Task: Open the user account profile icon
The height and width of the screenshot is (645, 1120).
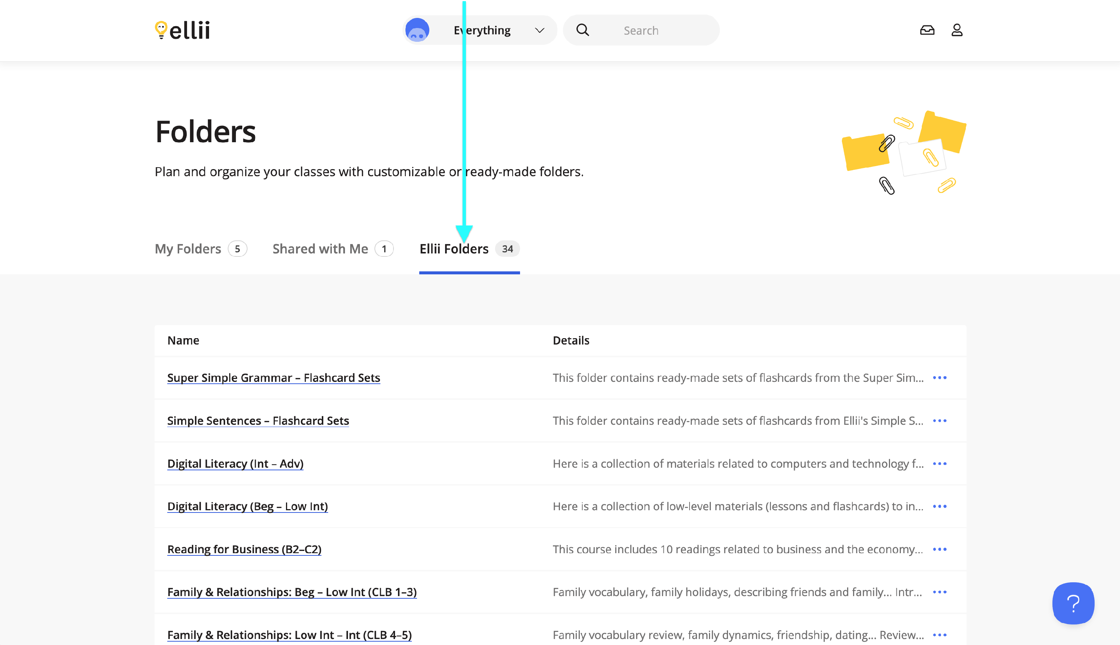Action: click(x=956, y=30)
